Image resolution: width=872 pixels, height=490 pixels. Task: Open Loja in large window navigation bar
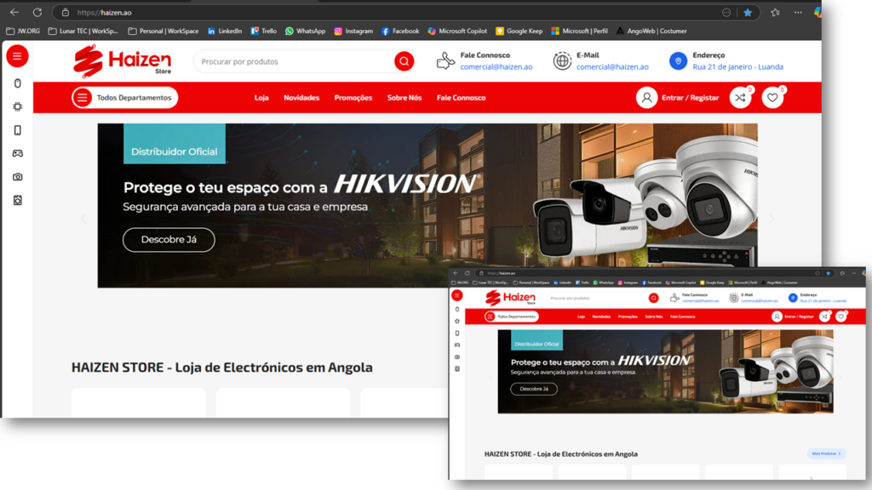261,98
